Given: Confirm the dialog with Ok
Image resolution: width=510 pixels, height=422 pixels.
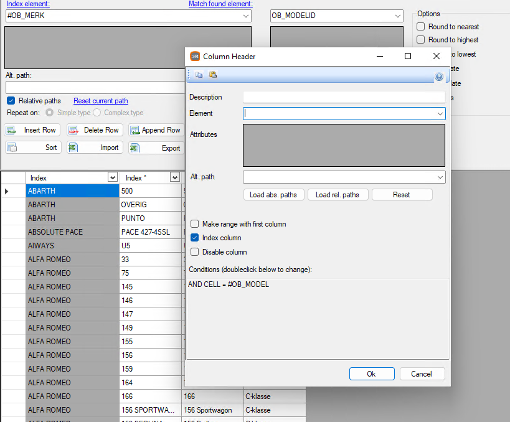Looking at the screenshot, I should [372, 374].
